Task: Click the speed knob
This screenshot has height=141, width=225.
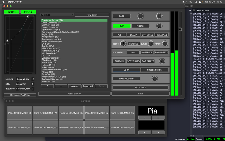Action: click(123, 44)
